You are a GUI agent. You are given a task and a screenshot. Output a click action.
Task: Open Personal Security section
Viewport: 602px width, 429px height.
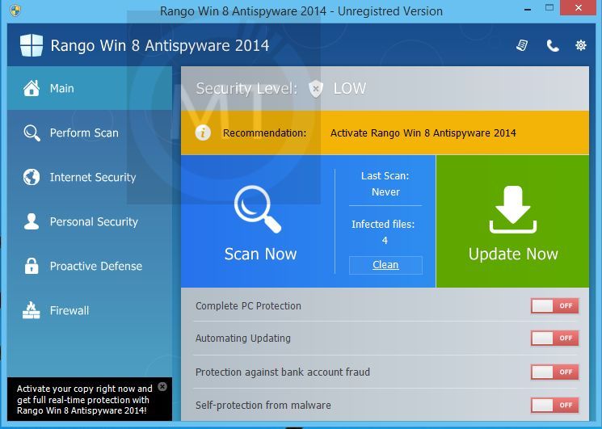[x=90, y=221]
